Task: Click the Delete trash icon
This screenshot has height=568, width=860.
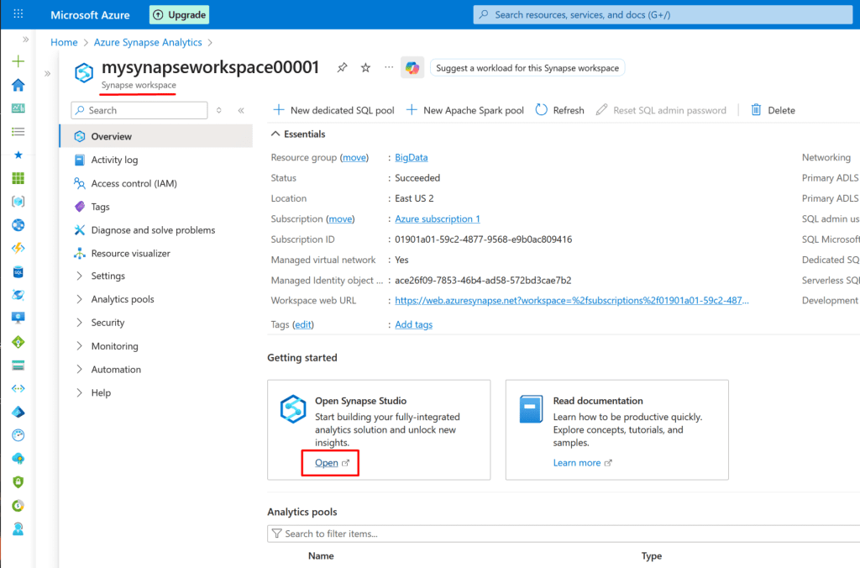Action: pyautogui.click(x=756, y=110)
